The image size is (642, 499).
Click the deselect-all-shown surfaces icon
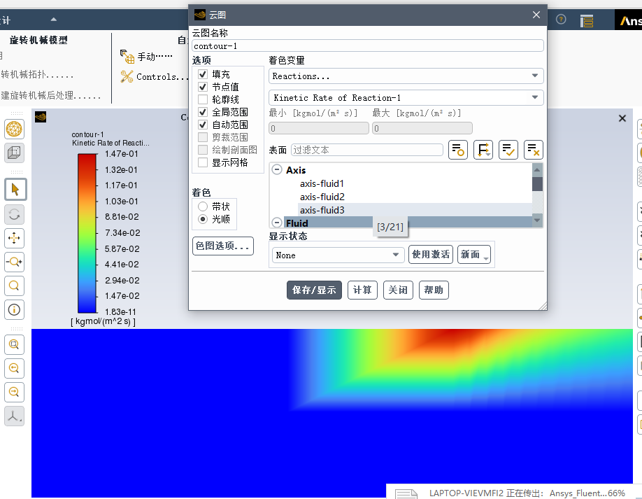[533, 150]
